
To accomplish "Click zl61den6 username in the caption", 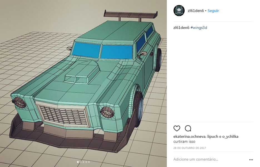I will [x=181, y=28].
